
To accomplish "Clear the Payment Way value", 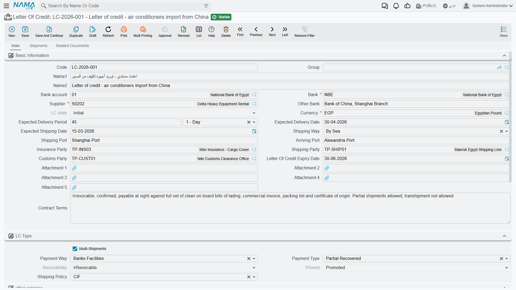I will 249,259.
